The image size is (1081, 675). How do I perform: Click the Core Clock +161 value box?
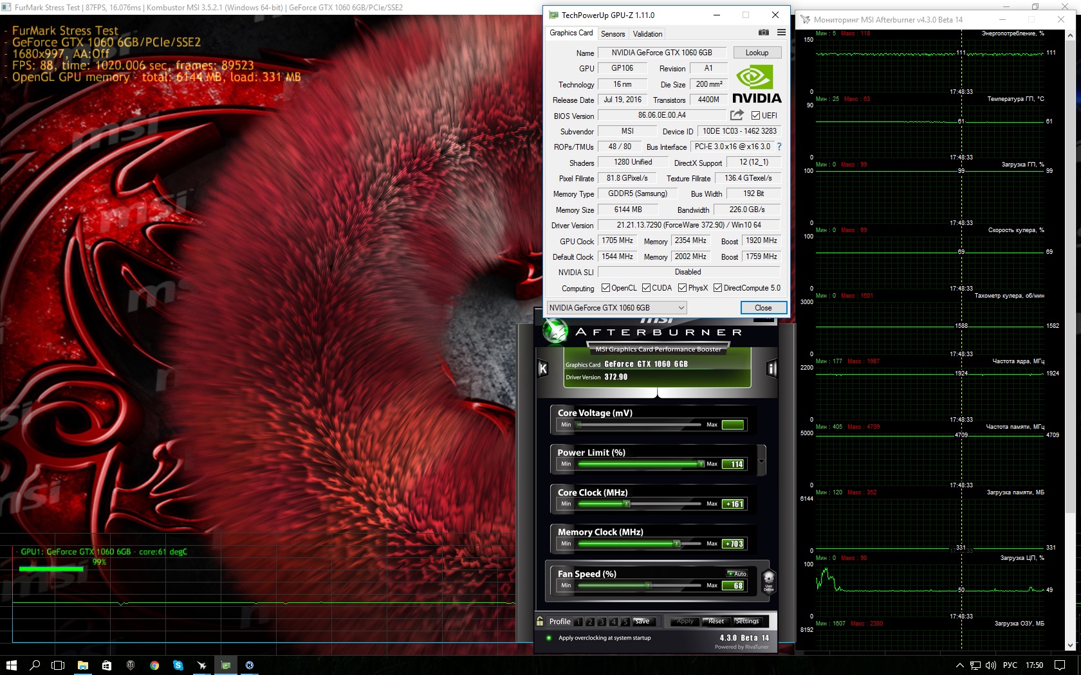coord(733,504)
